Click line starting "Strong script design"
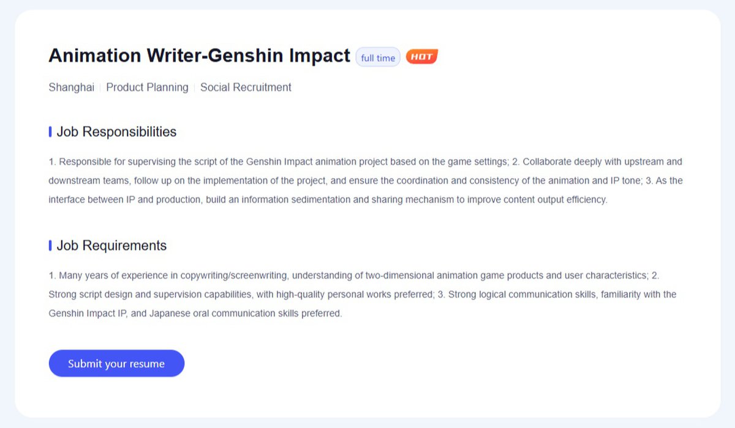 (x=362, y=295)
